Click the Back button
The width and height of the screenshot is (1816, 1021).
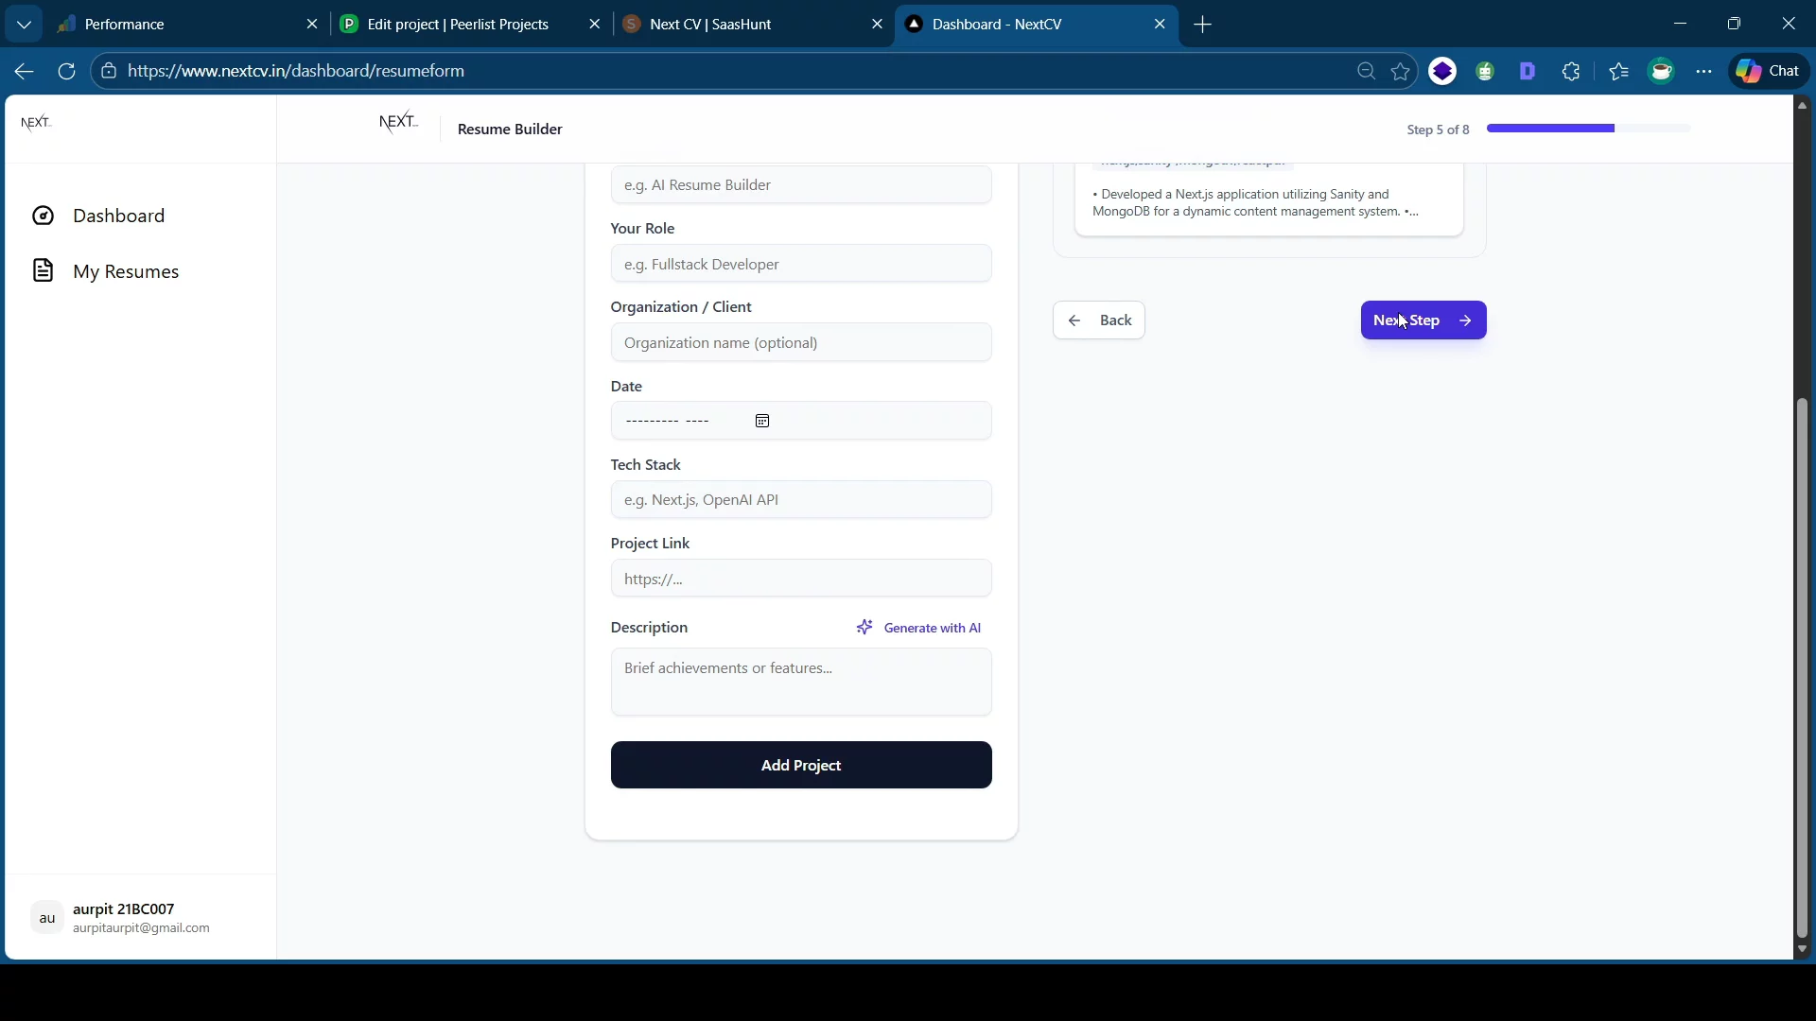(x=1099, y=320)
